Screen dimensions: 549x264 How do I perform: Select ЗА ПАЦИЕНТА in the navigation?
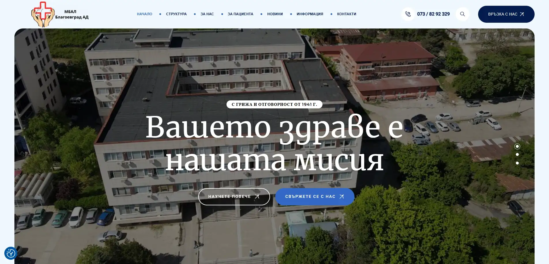click(240, 14)
